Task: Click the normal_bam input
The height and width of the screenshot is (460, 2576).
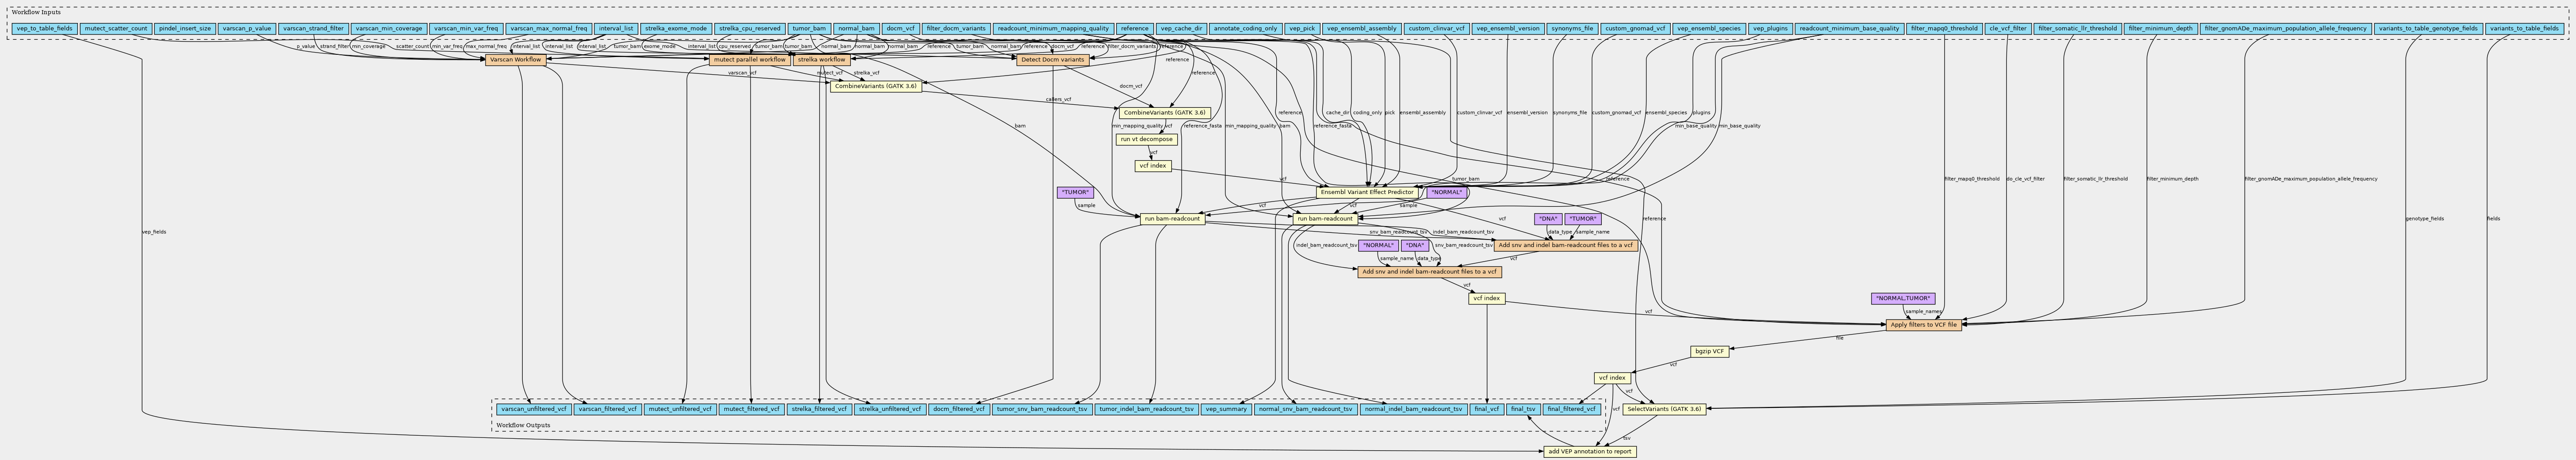Action: (x=856, y=29)
